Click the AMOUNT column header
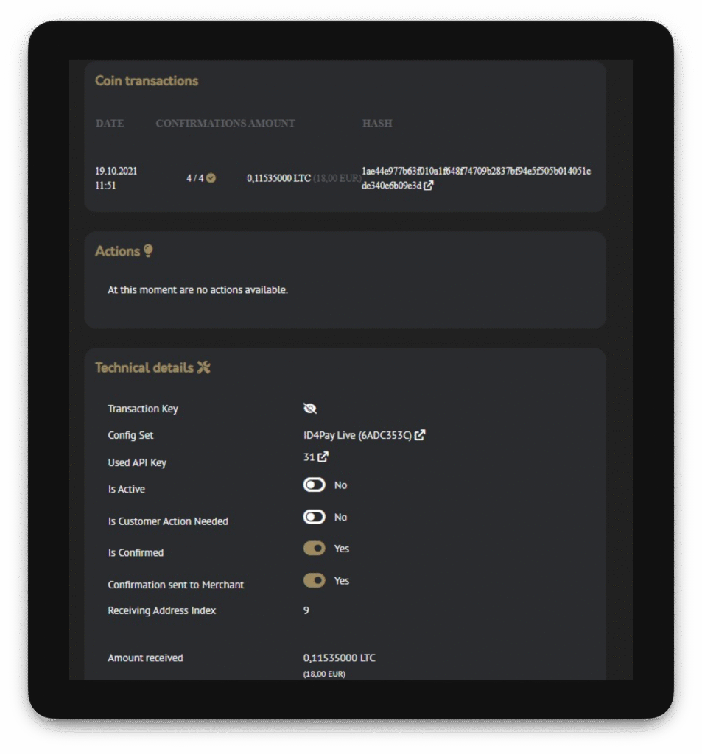Screen dimensions: 702x754 click(x=272, y=124)
